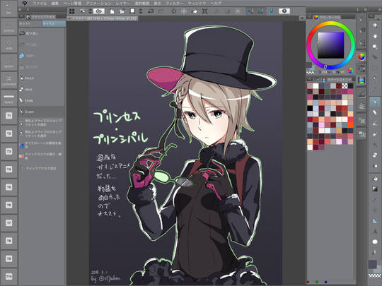Click the Open file folder icon
Image resolution: width=382 pixels, height=286 pixels.
tap(122, 11)
